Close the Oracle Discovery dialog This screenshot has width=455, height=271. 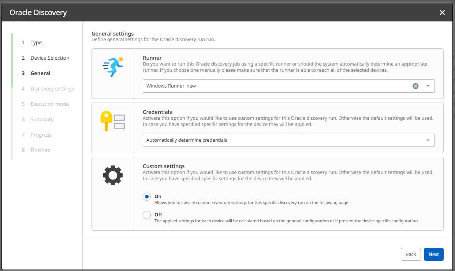pos(442,12)
